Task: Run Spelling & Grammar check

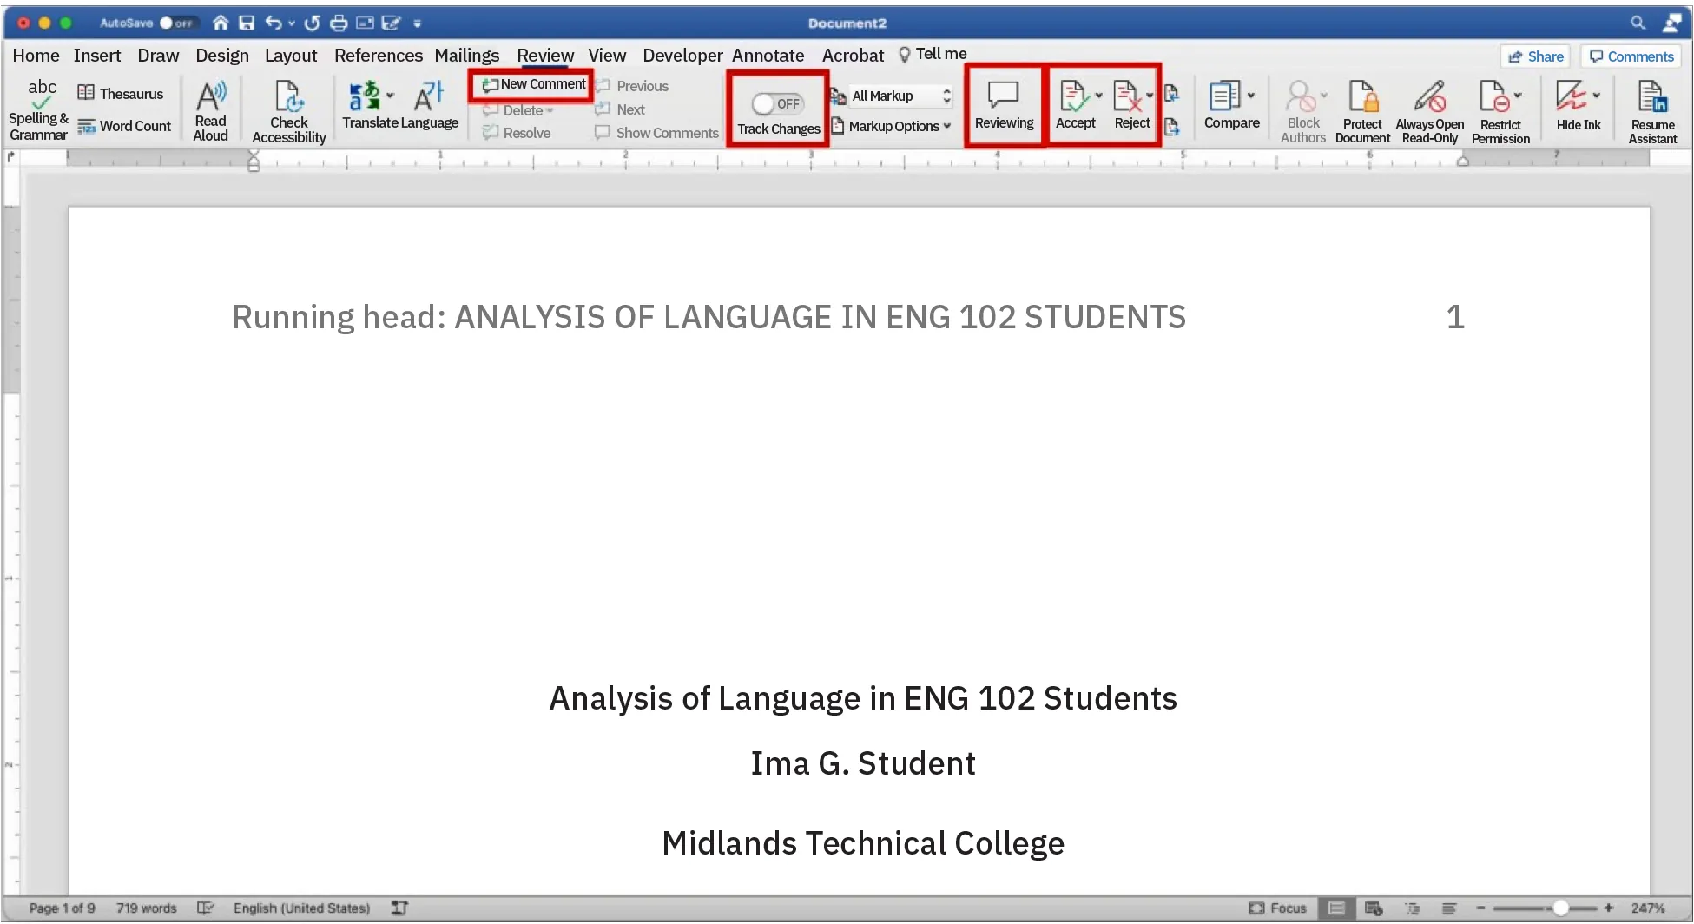Action: [39, 109]
